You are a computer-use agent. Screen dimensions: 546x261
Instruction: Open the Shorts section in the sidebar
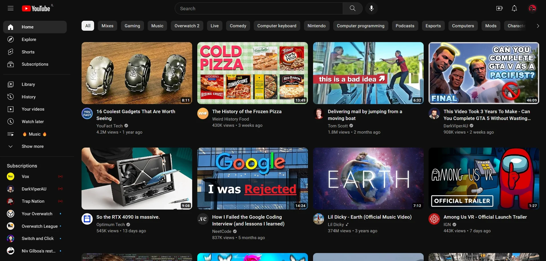(x=28, y=52)
